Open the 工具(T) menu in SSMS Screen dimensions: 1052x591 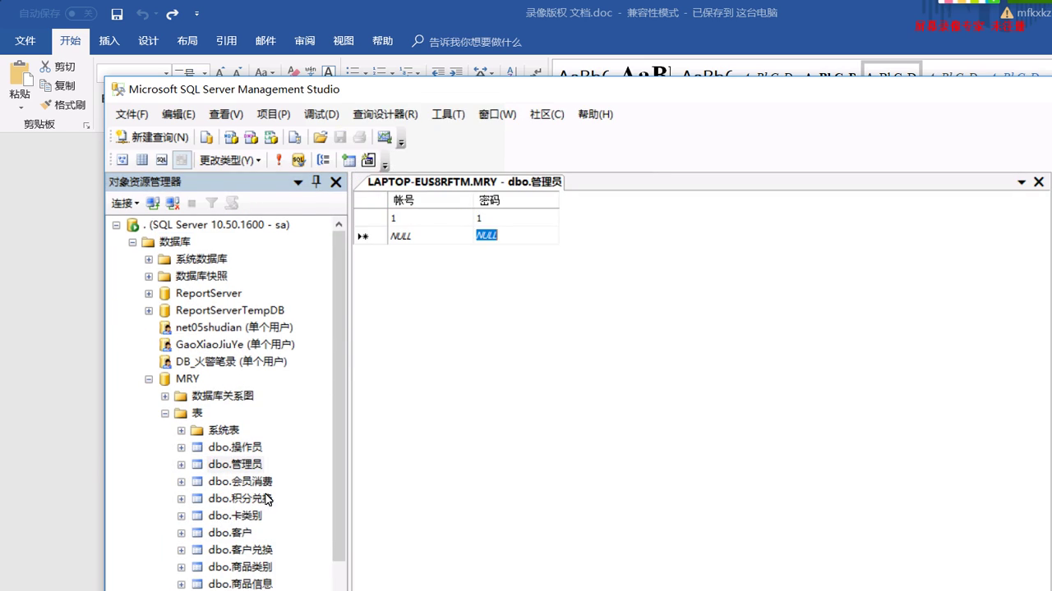pos(448,114)
